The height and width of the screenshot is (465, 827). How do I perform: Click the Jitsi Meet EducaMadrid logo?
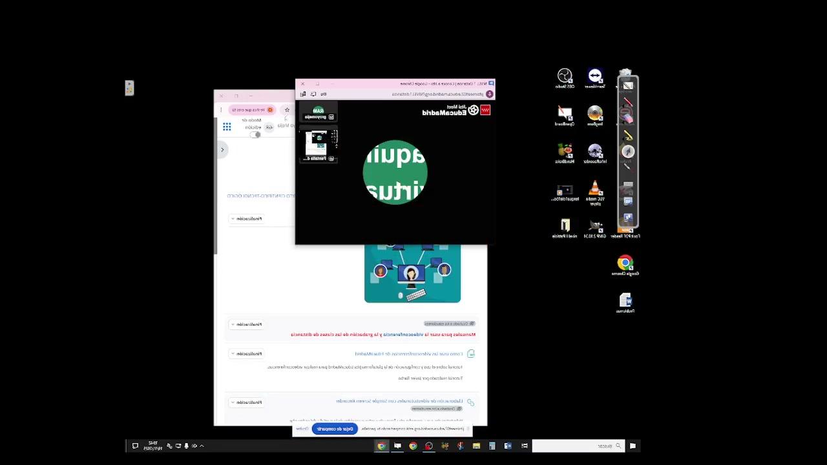point(455,110)
